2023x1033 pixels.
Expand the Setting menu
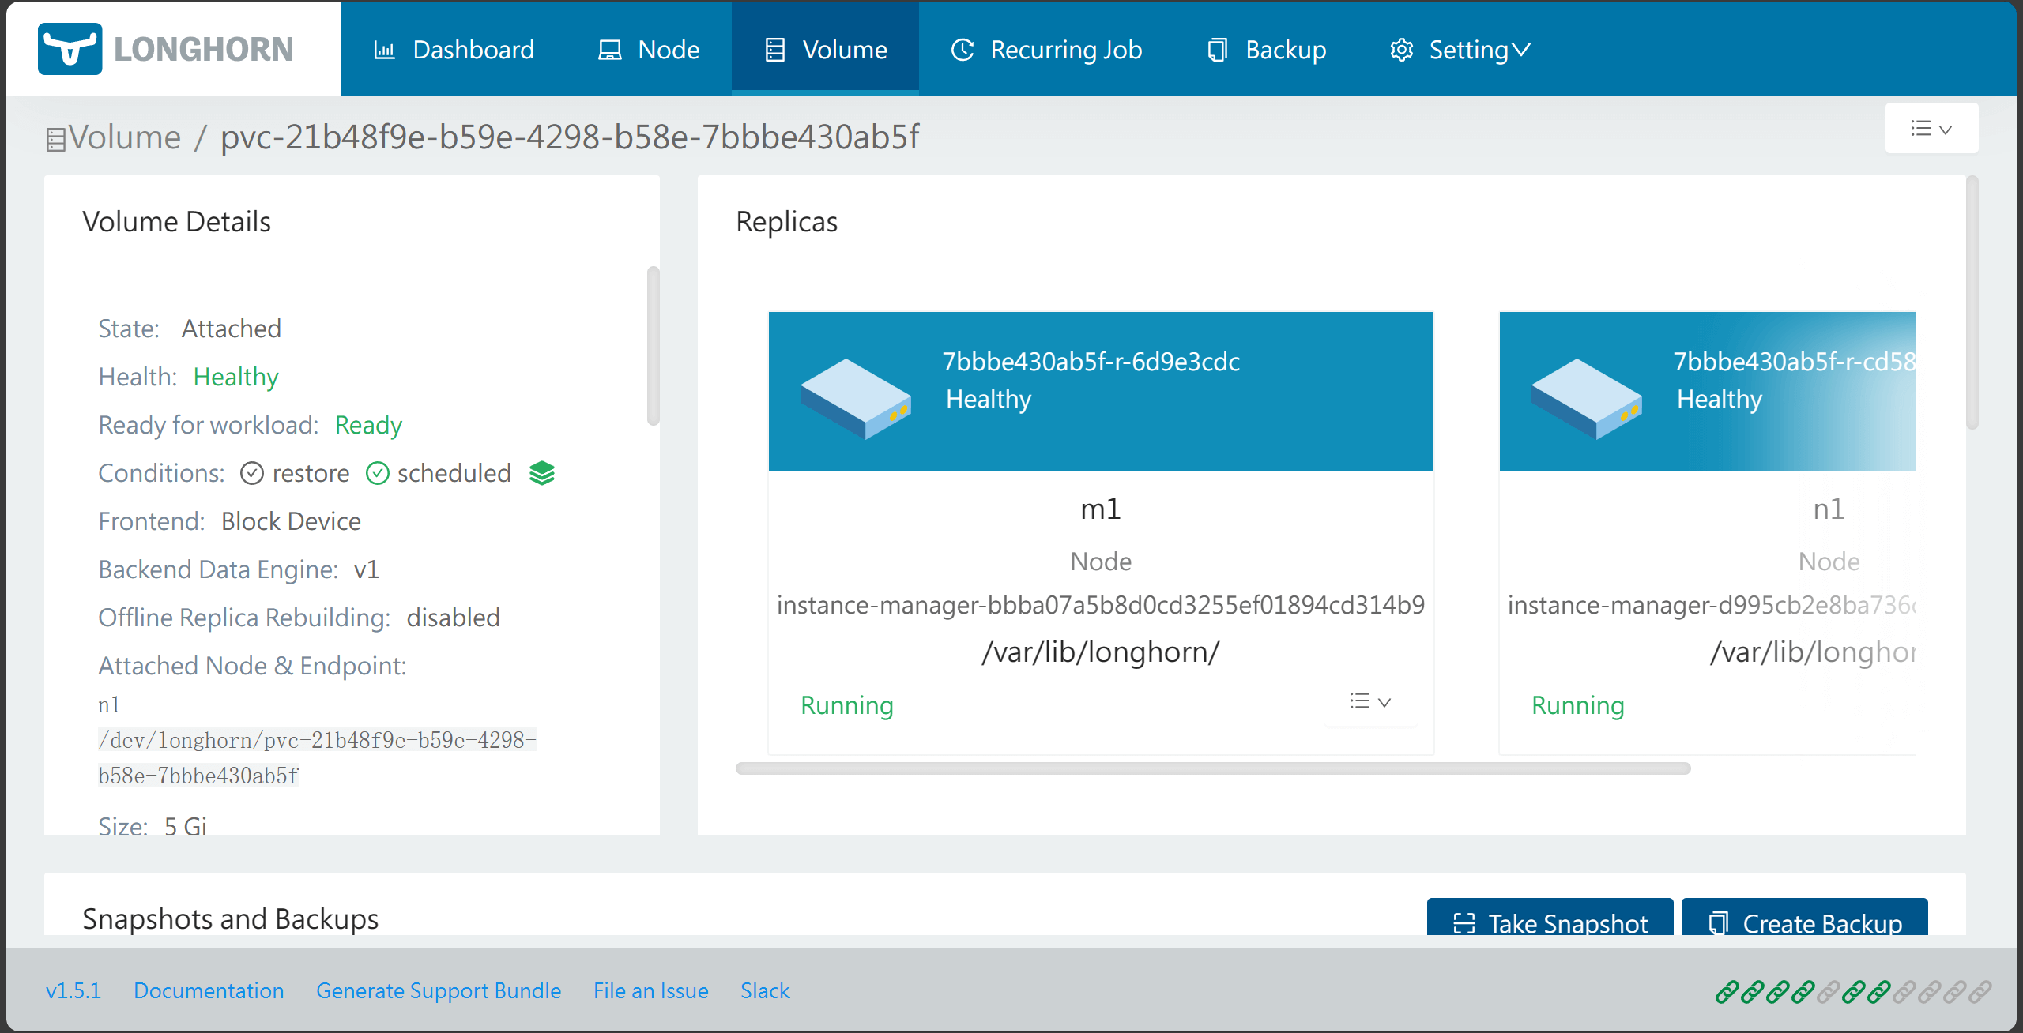pyautogui.click(x=1460, y=50)
